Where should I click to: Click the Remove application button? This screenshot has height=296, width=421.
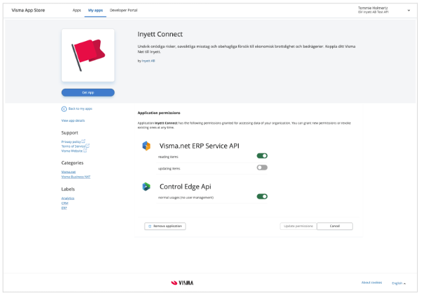click(165, 226)
